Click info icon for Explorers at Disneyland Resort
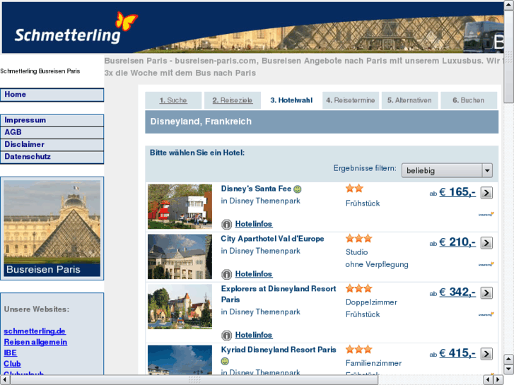The image size is (514, 385). tap(226, 335)
